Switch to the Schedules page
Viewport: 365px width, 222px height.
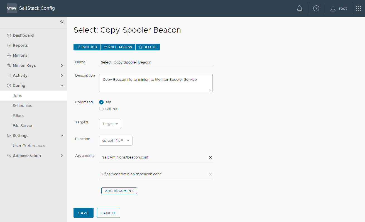point(22,105)
